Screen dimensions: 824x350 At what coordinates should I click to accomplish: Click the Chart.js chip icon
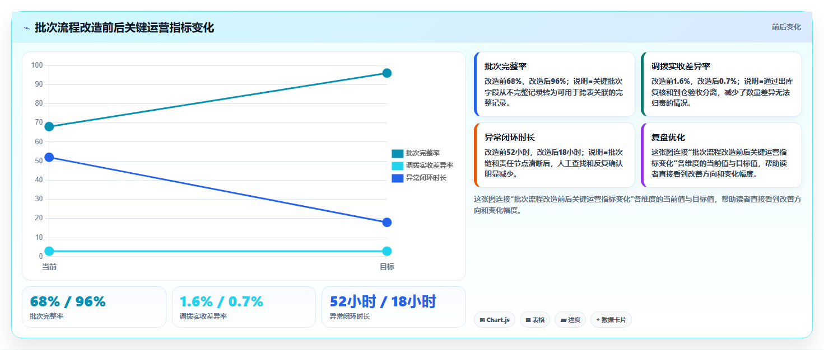[482, 320]
